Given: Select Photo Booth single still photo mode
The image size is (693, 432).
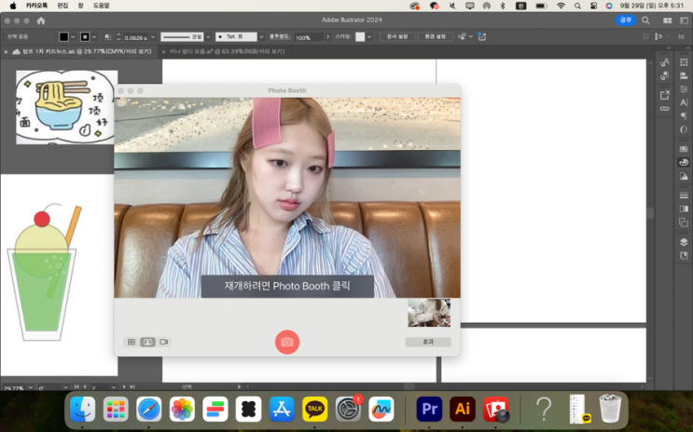Looking at the screenshot, I should point(147,343).
